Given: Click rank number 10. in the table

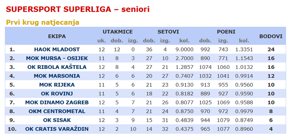Looking at the screenshot, I should [x=12, y=129].
